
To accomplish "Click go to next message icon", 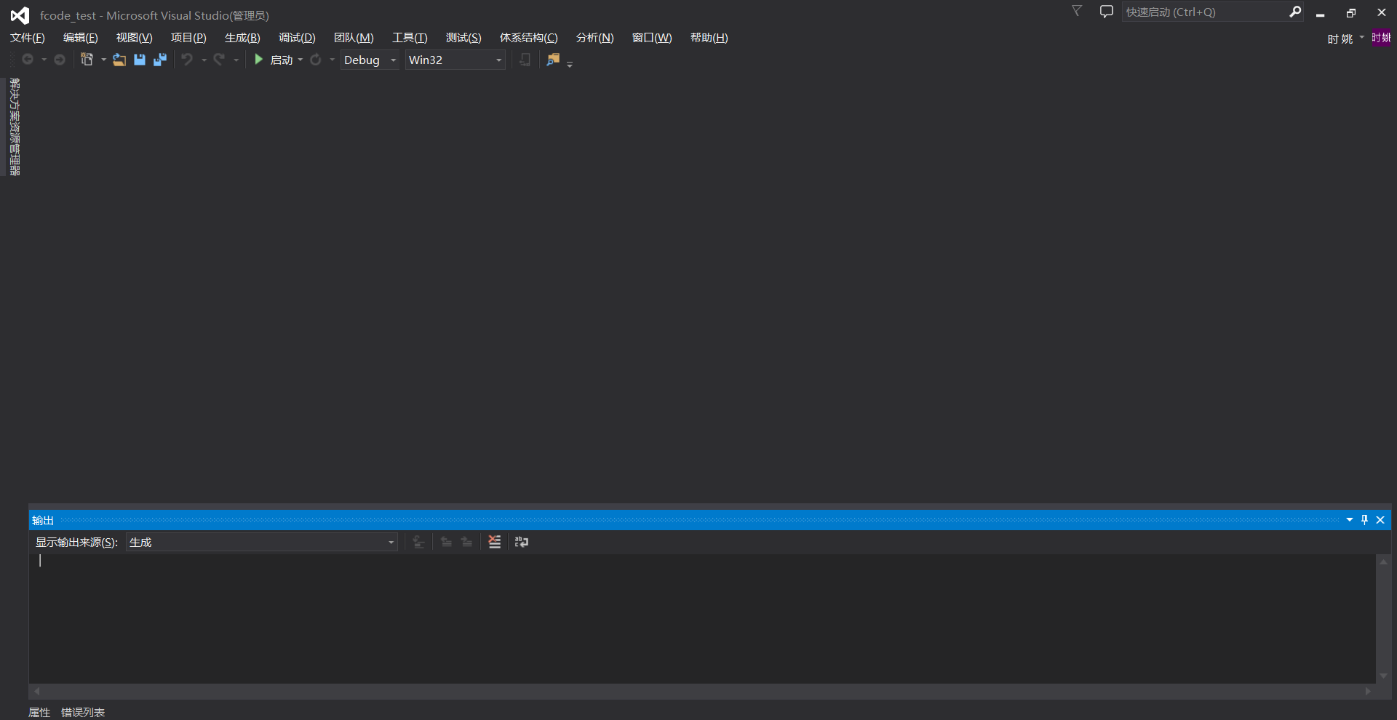I will (466, 542).
